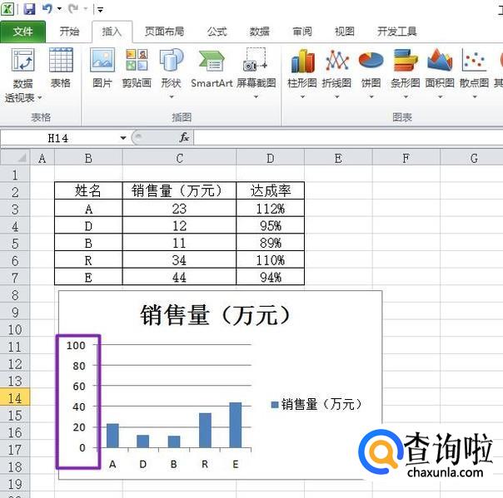
Task: Switch to the 开始 ribbon tab
Action: tap(69, 32)
